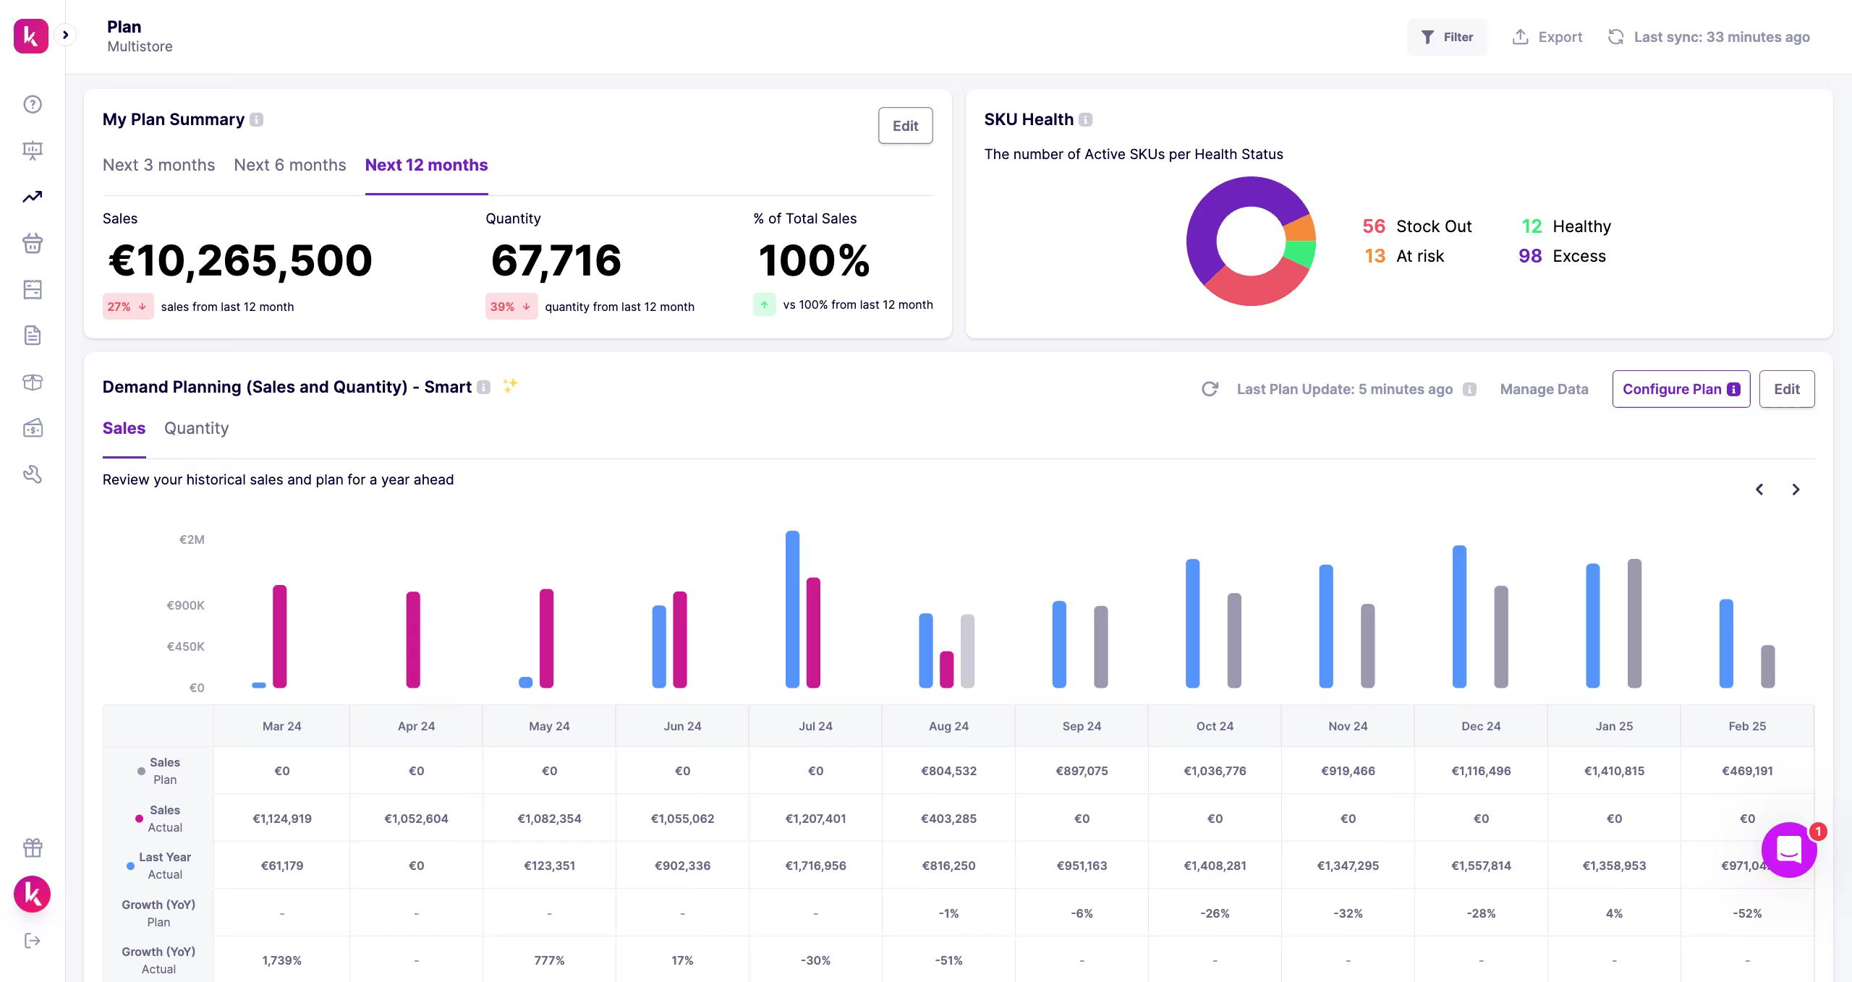Click Sales Plan value €804,532
This screenshot has width=1852, height=982.
coord(948,771)
